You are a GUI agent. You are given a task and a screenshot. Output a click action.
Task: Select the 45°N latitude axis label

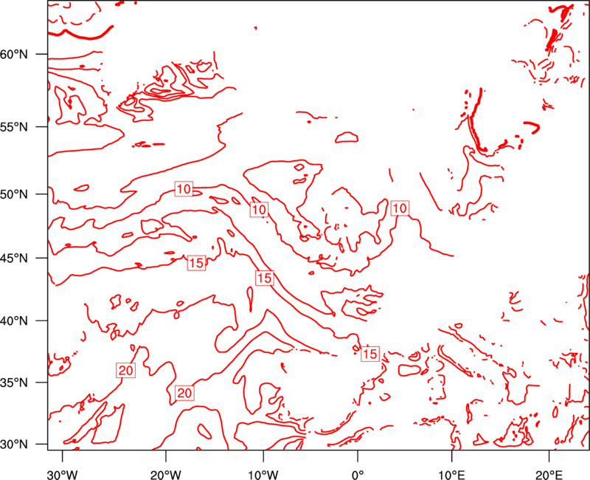coord(14,258)
